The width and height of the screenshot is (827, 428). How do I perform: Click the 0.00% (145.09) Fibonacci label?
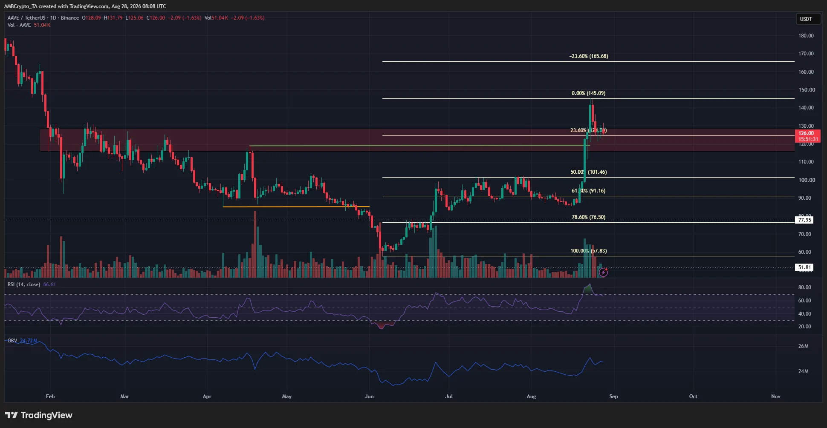click(x=588, y=93)
